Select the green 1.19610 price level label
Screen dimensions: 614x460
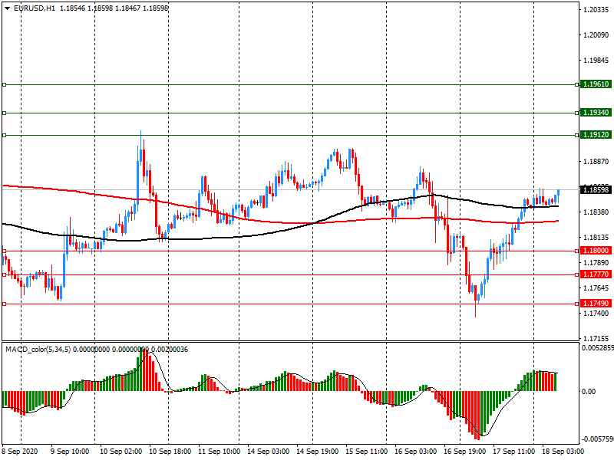coord(596,84)
